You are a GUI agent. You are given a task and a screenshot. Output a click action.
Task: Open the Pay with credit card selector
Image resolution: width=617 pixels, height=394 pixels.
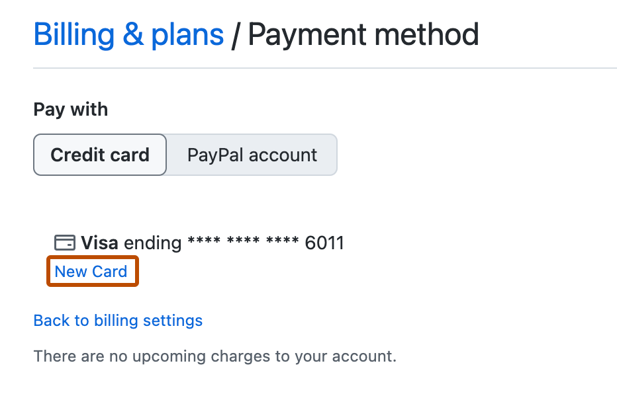tap(99, 155)
